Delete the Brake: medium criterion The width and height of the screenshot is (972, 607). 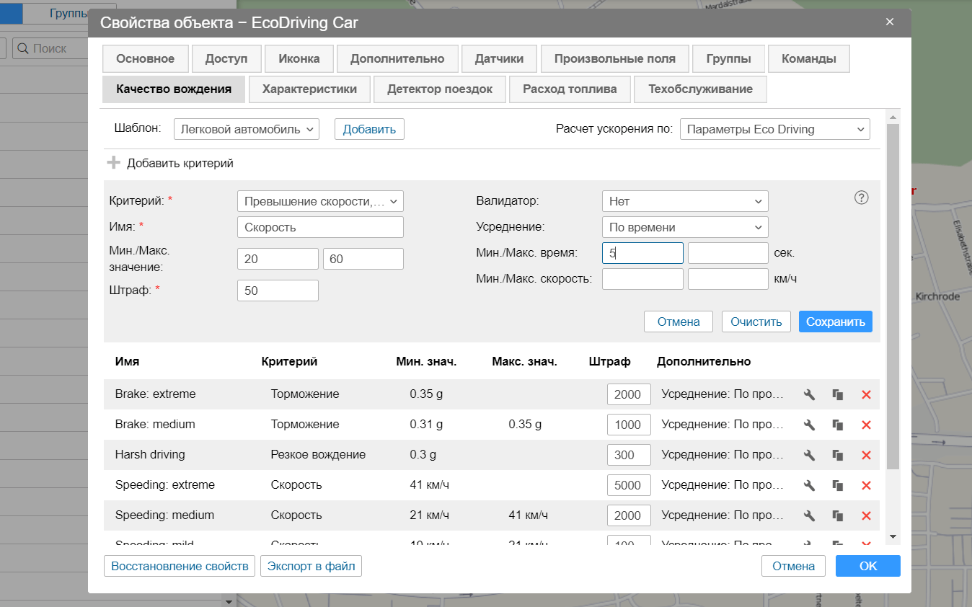tap(866, 425)
